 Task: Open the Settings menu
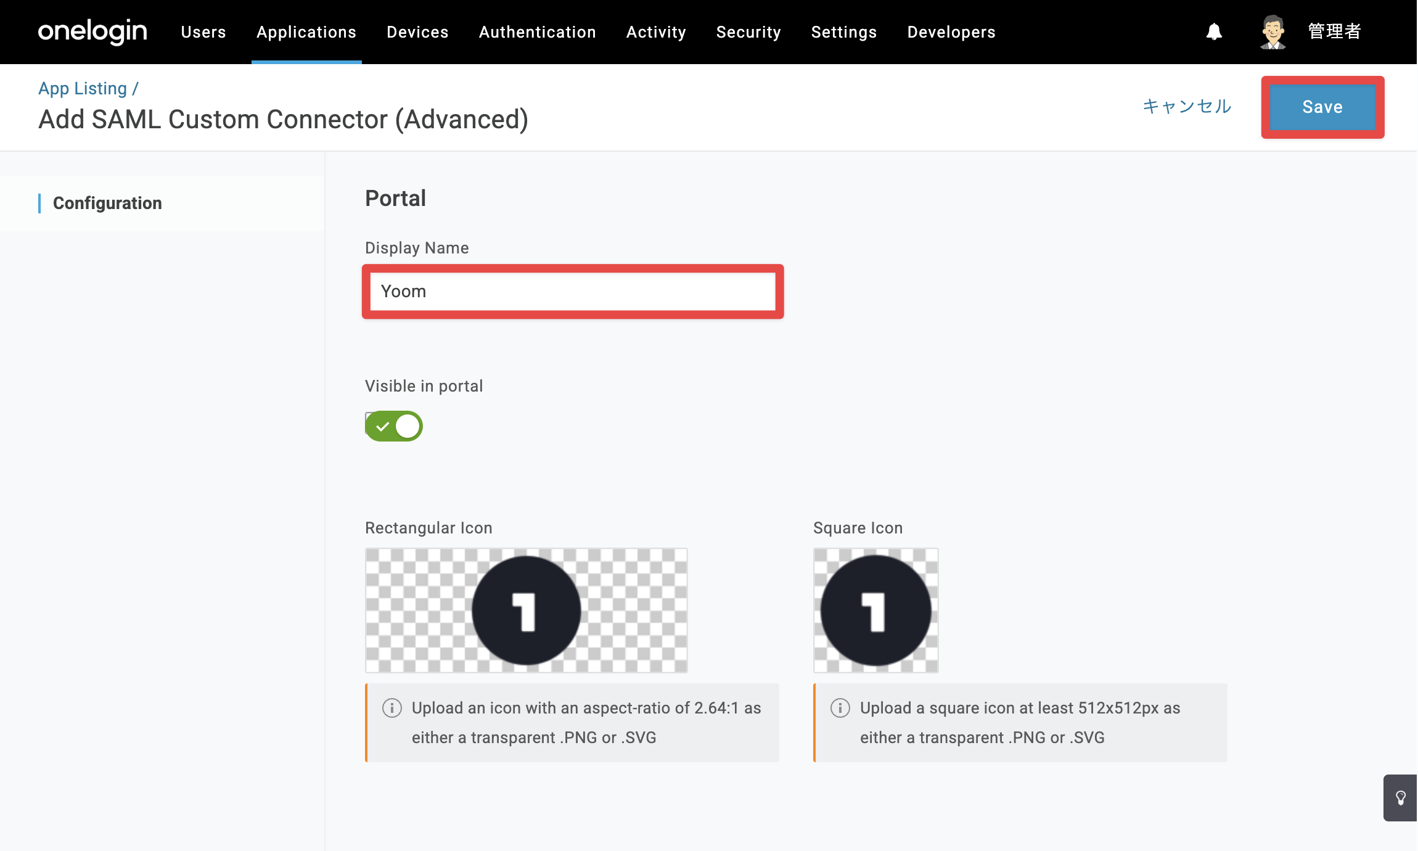844,32
